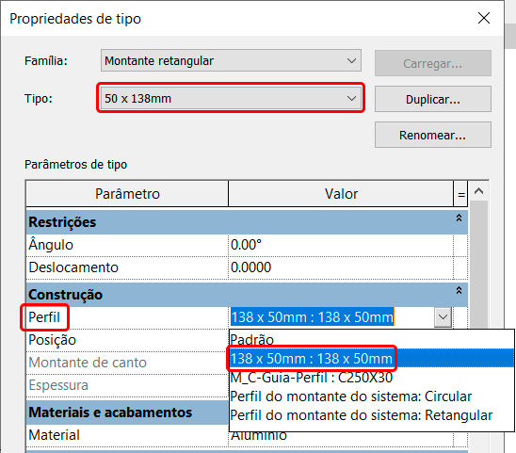
Task: Click the Renomear... button
Action: pos(433,135)
